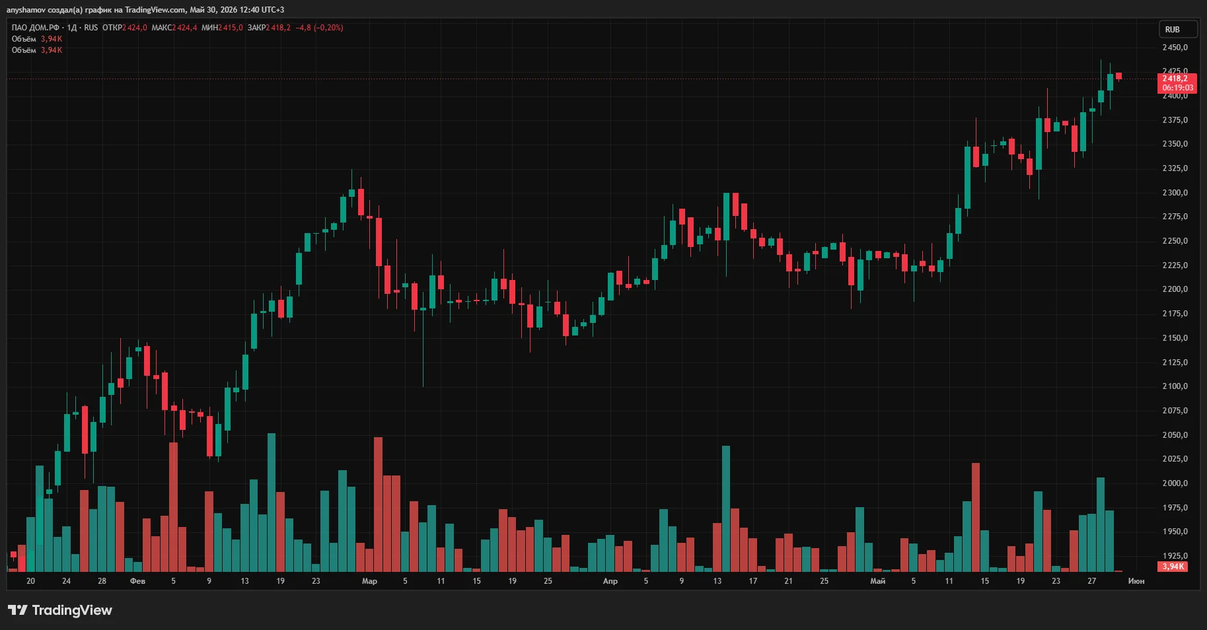Click the 2300,0 price axis label
1207x630 pixels.
[1175, 193]
